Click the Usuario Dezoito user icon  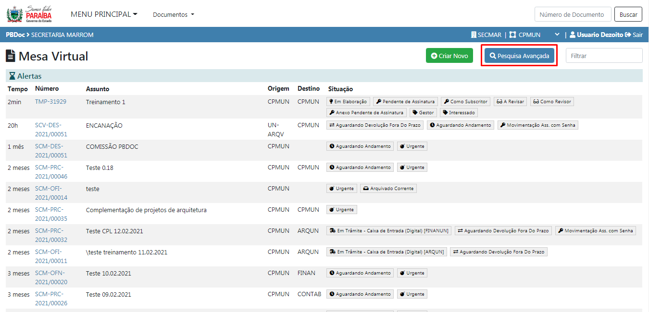pos(573,35)
